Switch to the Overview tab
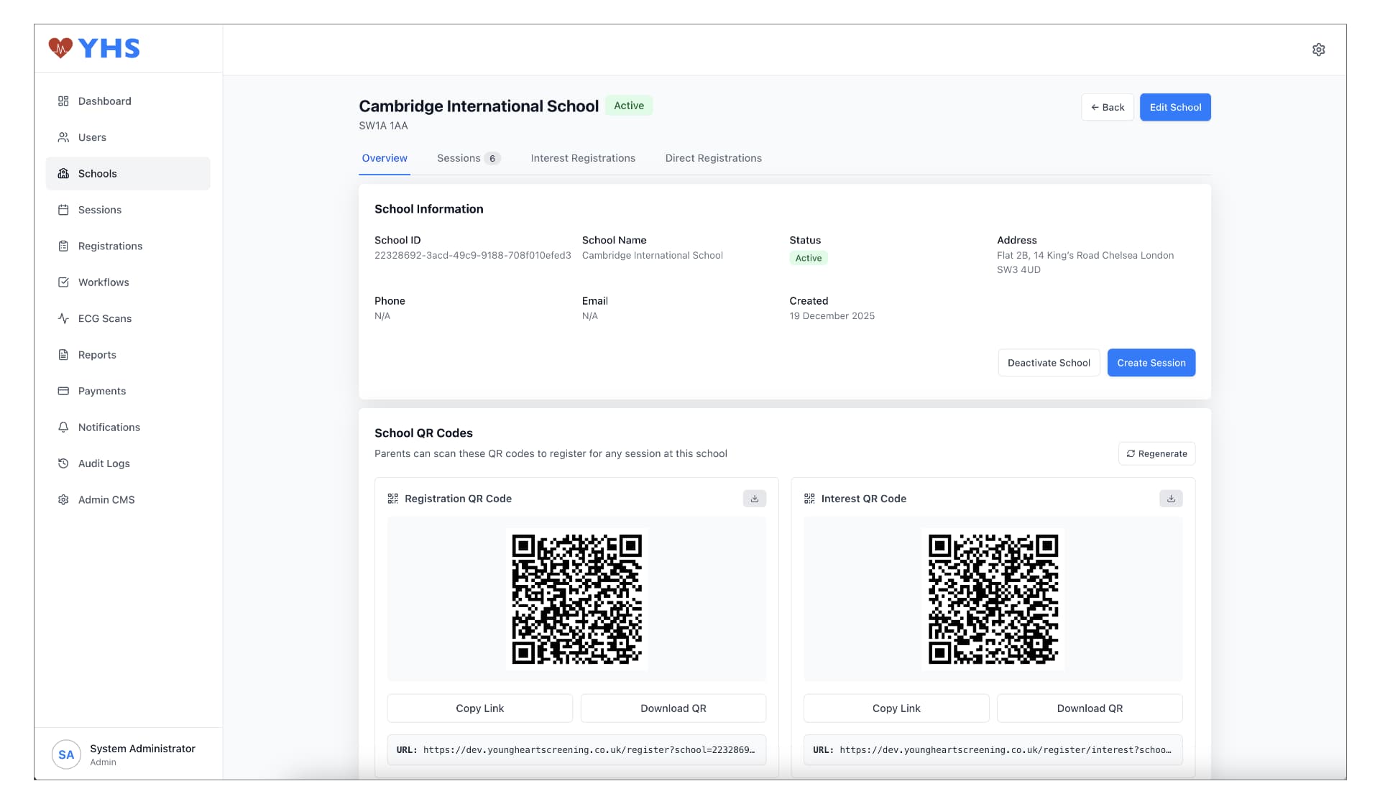This screenshot has height=804, width=1380. tap(385, 158)
